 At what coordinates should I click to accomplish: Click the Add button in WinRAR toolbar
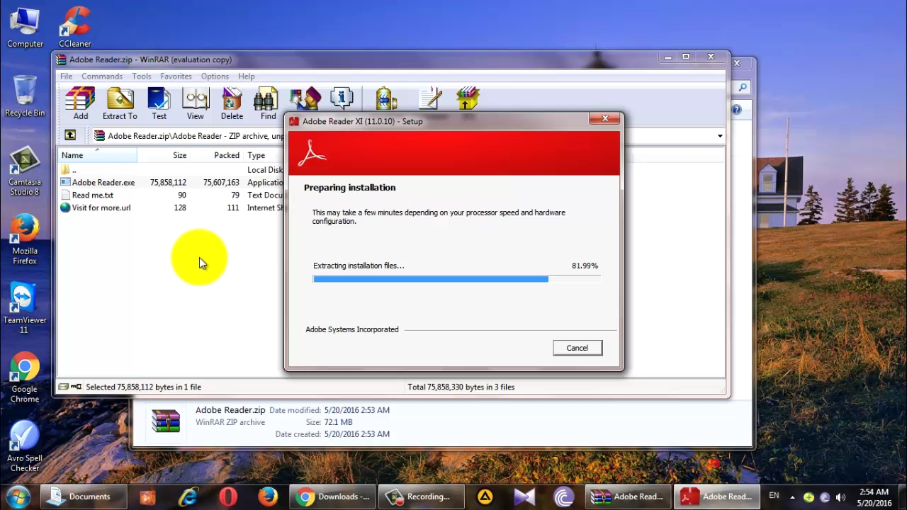coord(80,103)
